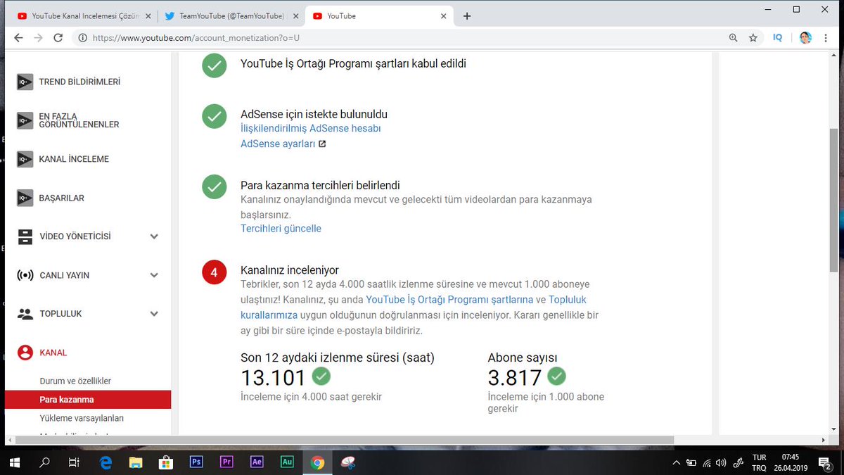844x475 pixels.
Task: Click Para kazanma tercihleri belirlendi heading
Action: [x=320, y=185]
